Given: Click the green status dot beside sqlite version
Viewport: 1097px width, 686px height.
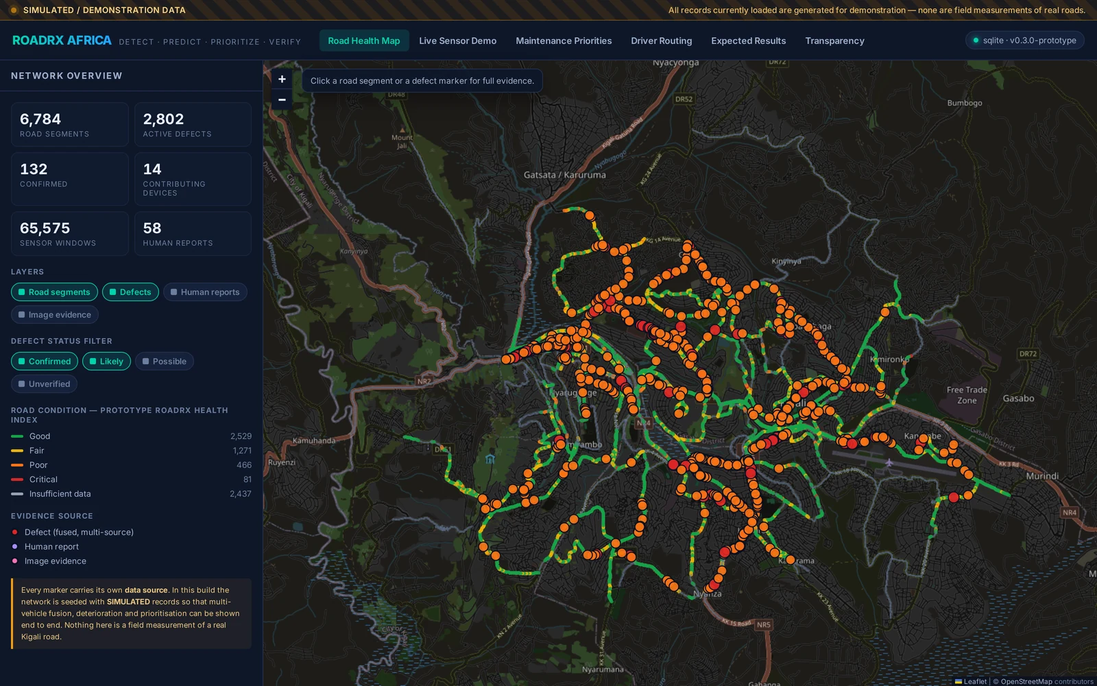Looking at the screenshot, I should coord(976,40).
